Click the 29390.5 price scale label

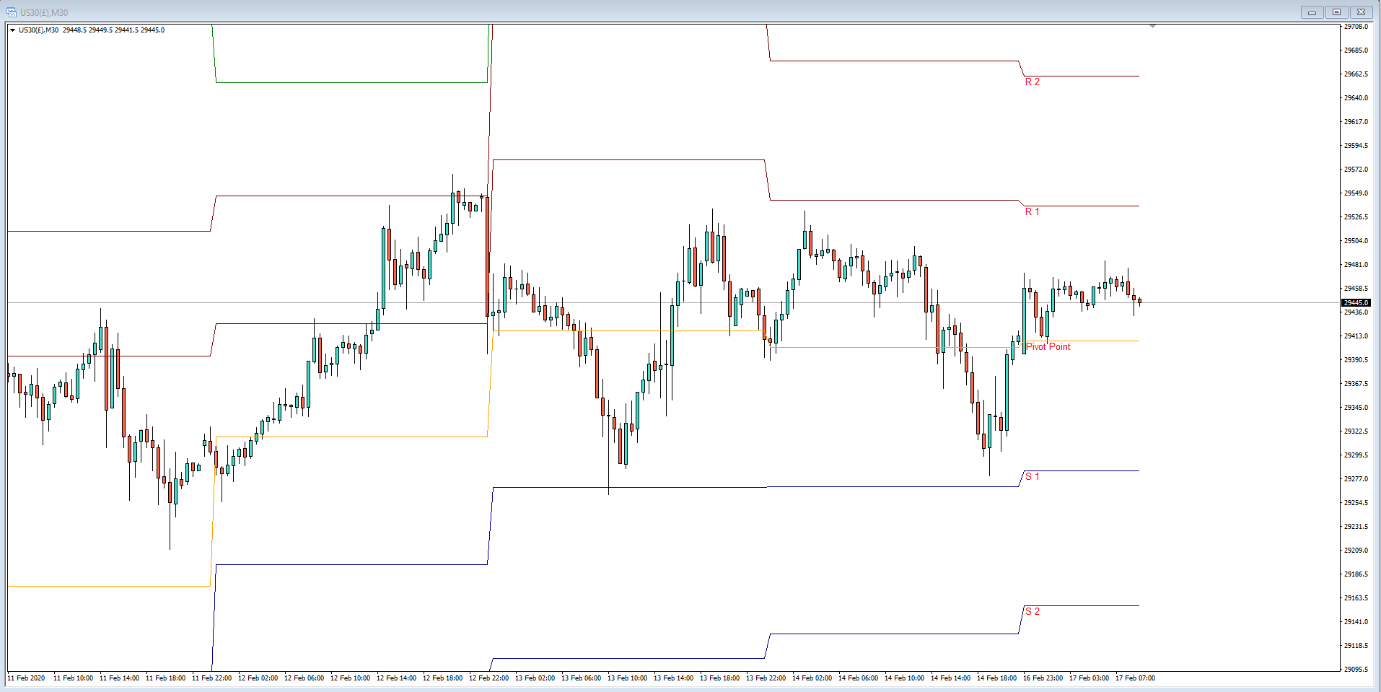1356,360
